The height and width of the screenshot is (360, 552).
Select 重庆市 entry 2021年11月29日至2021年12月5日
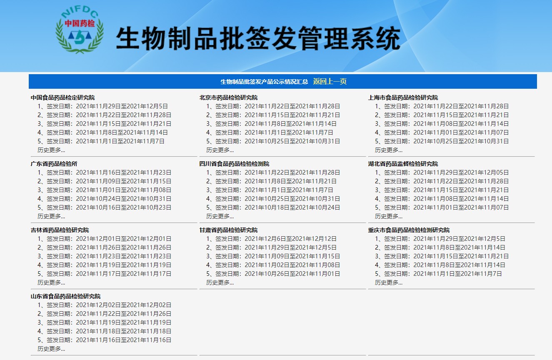coord(440,239)
